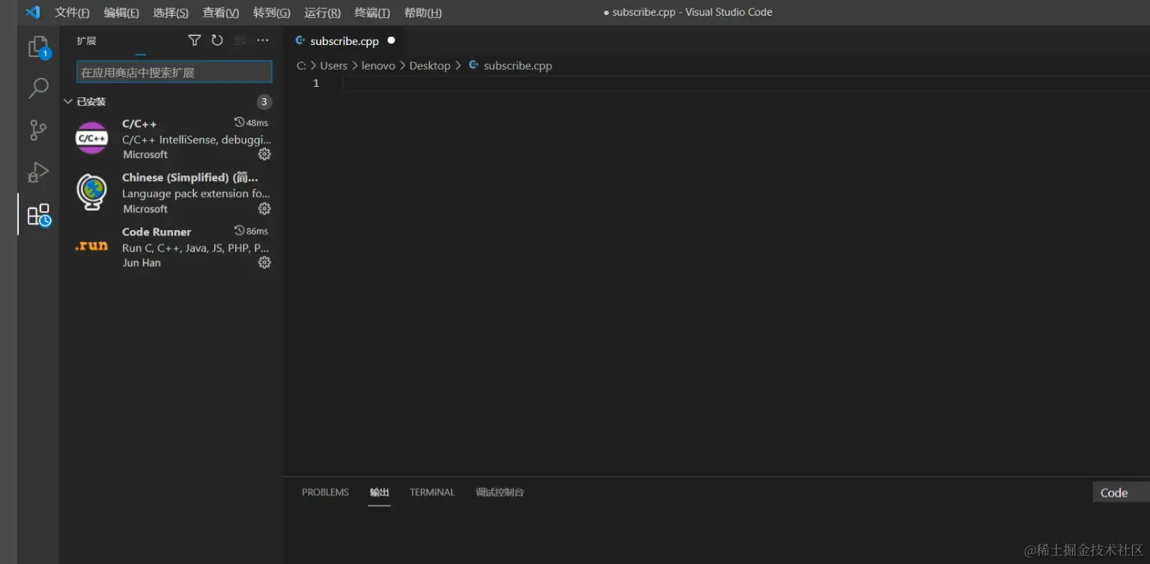Open the 文件(F) menu

pos(72,13)
